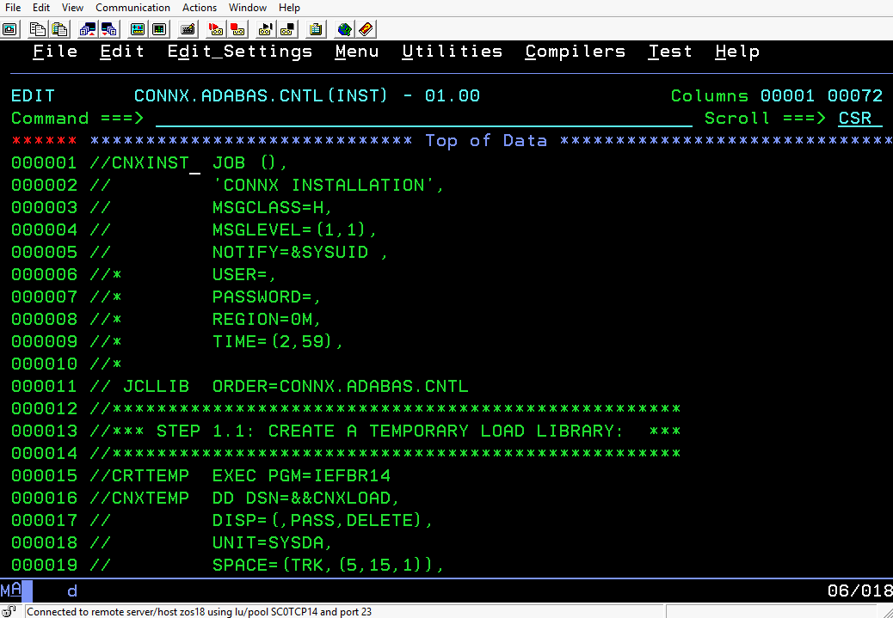
Task: Click NOTIFY=&SYSUID text
Action: [x=291, y=252]
